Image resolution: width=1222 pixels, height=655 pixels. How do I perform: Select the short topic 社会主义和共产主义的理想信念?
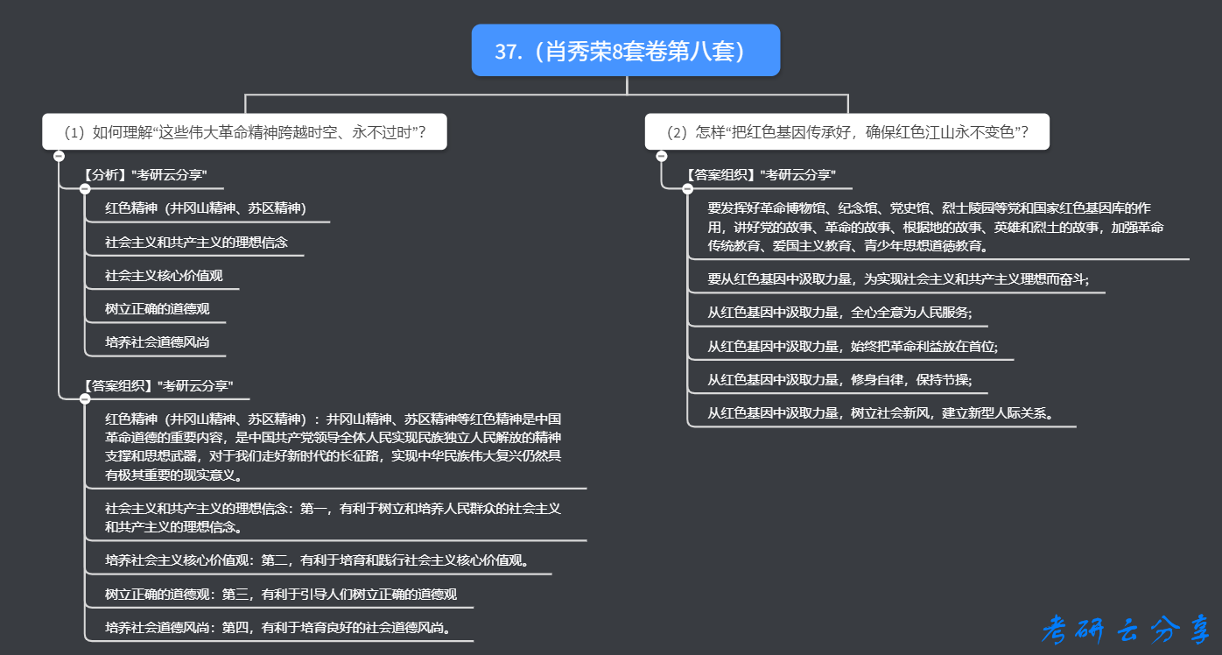(x=196, y=242)
